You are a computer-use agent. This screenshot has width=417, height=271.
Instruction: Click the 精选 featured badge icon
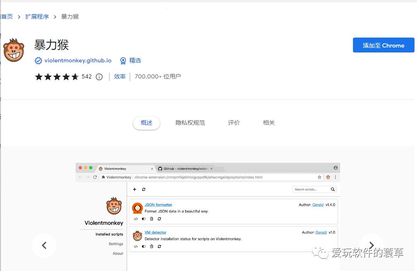pyautogui.click(x=123, y=60)
